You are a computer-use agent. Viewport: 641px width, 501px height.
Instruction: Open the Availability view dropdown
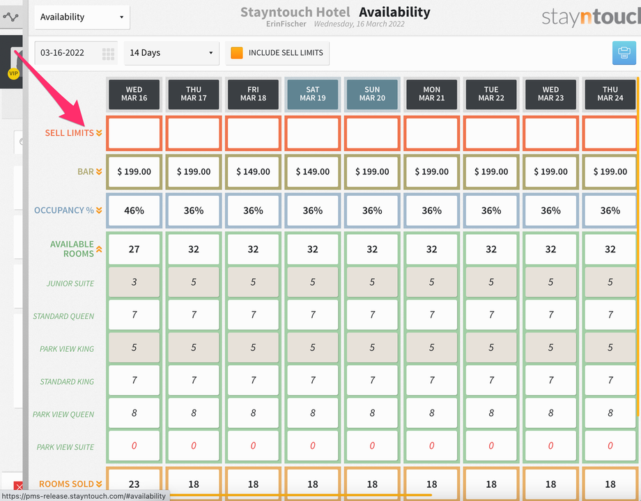(x=82, y=17)
